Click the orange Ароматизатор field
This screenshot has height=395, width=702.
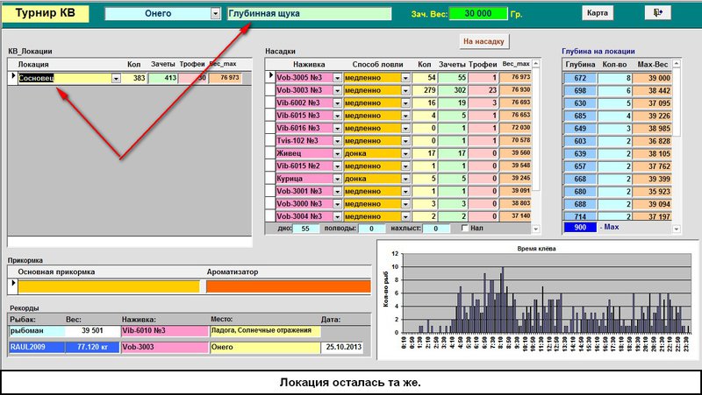[x=289, y=286]
